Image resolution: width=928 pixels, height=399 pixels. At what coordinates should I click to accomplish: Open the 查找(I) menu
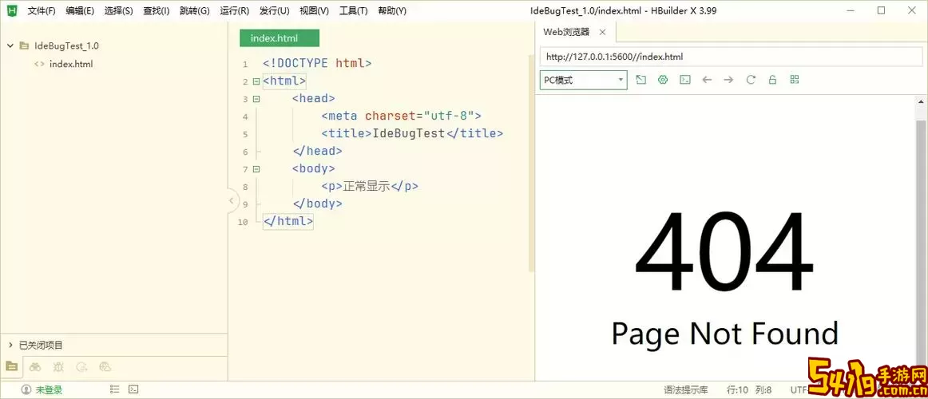pyautogui.click(x=157, y=10)
